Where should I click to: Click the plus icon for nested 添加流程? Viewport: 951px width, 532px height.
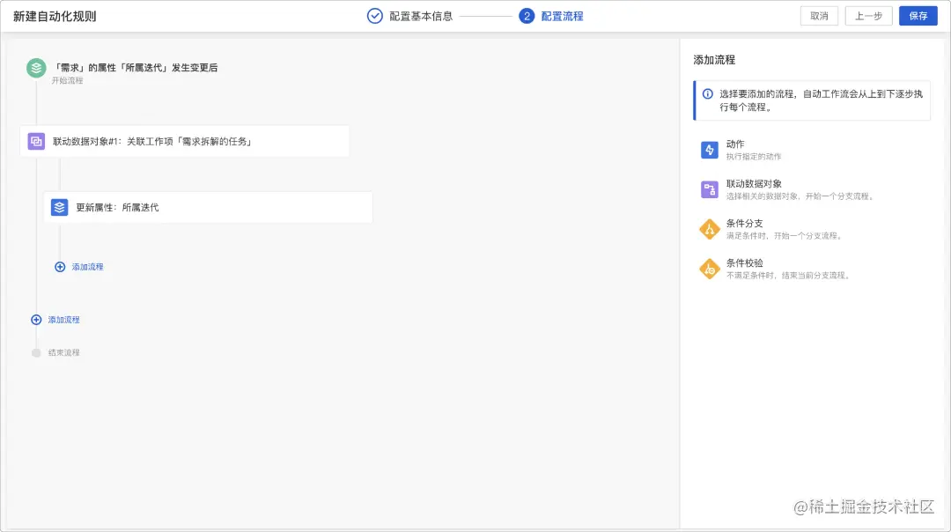point(60,267)
